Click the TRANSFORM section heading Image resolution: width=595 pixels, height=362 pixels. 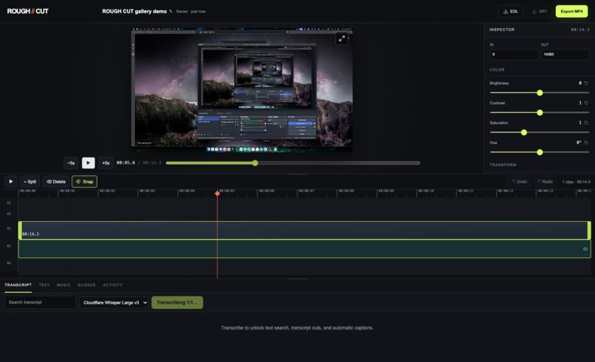[x=503, y=165]
